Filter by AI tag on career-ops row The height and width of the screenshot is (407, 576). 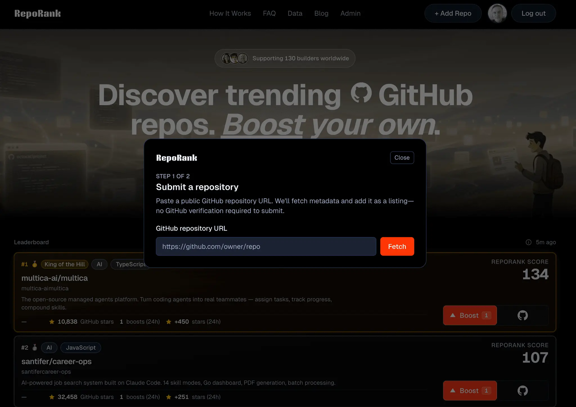tap(49, 348)
